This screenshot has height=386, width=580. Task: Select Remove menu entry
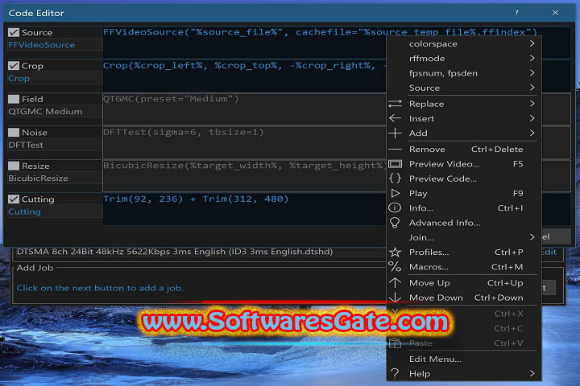[x=464, y=150]
